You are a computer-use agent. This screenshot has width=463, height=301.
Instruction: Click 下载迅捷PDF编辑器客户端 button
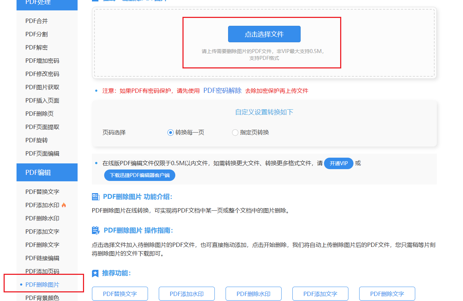tap(139, 175)
